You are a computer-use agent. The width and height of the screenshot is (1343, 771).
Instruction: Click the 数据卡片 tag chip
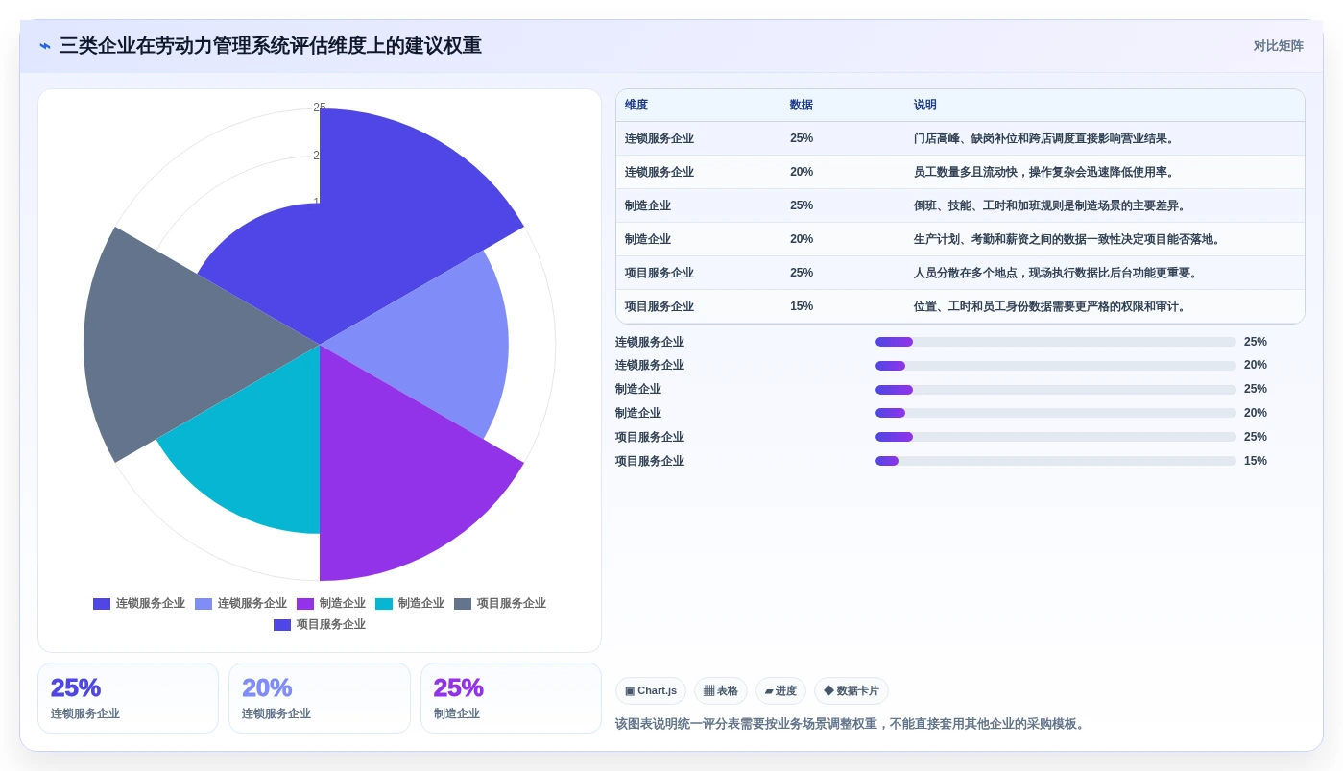click(851, 690)
